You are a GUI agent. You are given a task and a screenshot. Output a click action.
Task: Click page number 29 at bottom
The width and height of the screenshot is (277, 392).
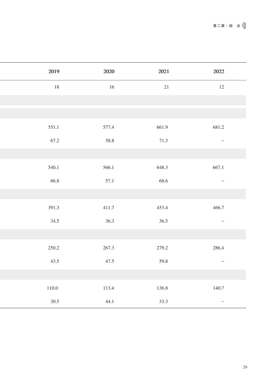245,367
